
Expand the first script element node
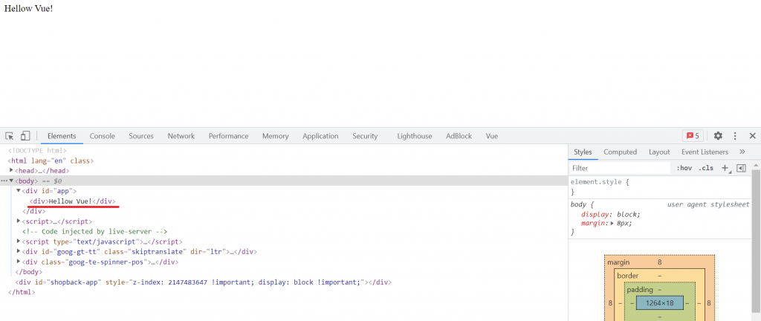point(19,221)
